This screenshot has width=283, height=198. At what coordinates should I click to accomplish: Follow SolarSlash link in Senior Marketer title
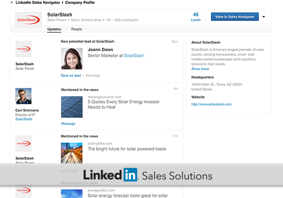click(134, 55)
